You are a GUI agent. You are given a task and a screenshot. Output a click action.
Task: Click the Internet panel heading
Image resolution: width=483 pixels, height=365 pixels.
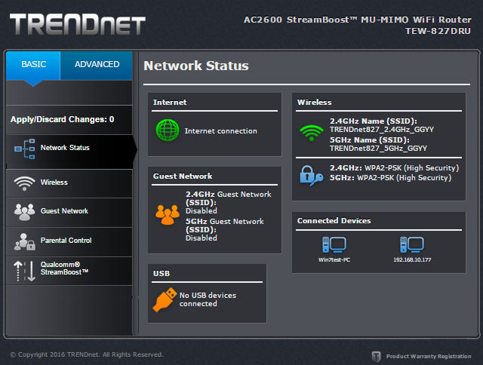tap(170, 102)
